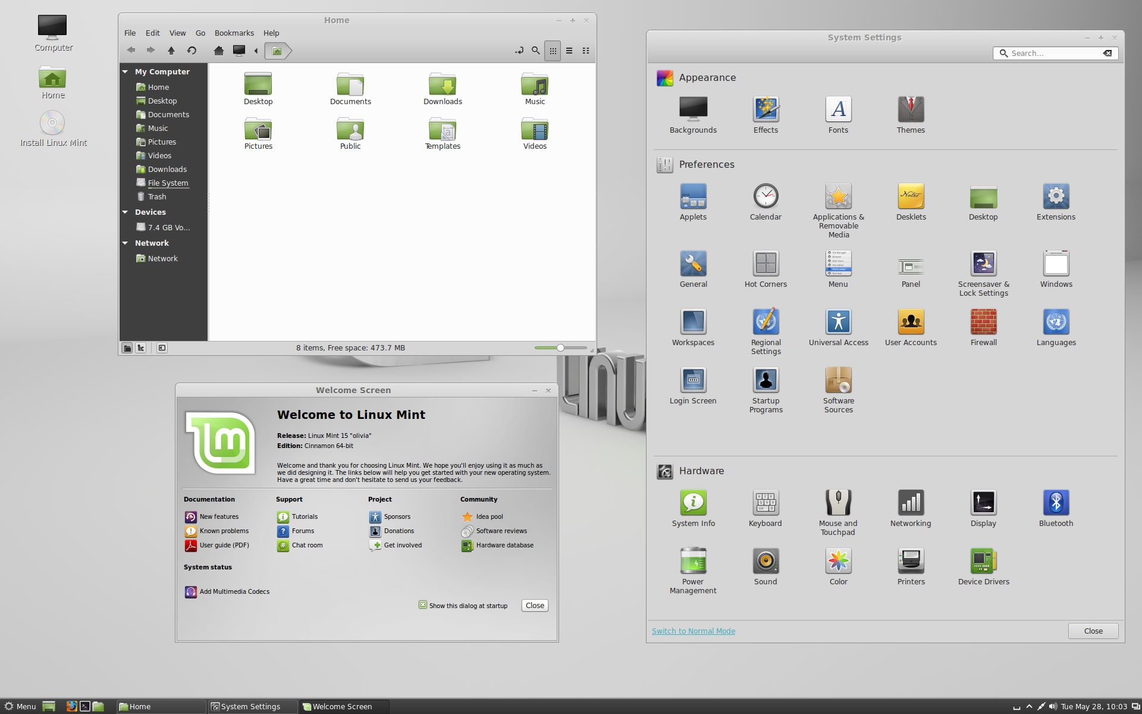Open the Downloads folder in Home window
1142x714 pixels.
(443, 89)
